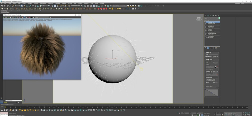Select the Rotate transform tool
The width and height of the screenshot is (252, 116).
point(36,6)
